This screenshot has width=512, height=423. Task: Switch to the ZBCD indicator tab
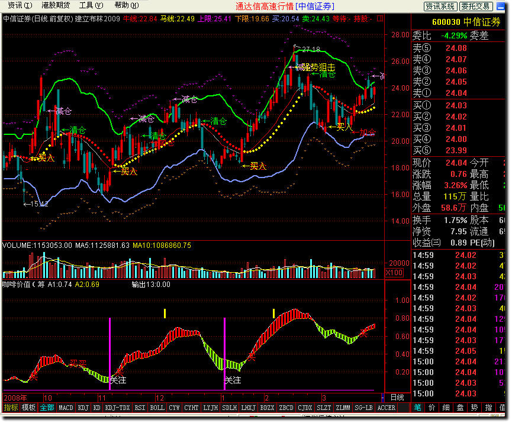[x=286, y=408]
